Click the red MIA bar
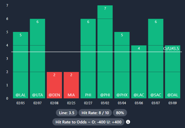 click(x=71, y=85)
